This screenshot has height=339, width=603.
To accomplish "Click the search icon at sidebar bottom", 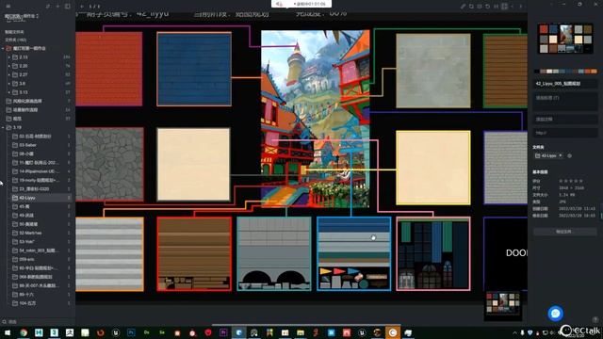I will tap(4, 322).
